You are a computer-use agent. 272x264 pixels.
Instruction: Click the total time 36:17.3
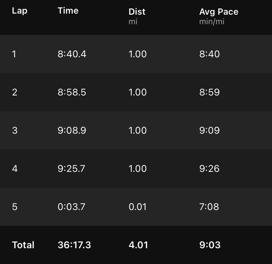(x=74, y=245)
